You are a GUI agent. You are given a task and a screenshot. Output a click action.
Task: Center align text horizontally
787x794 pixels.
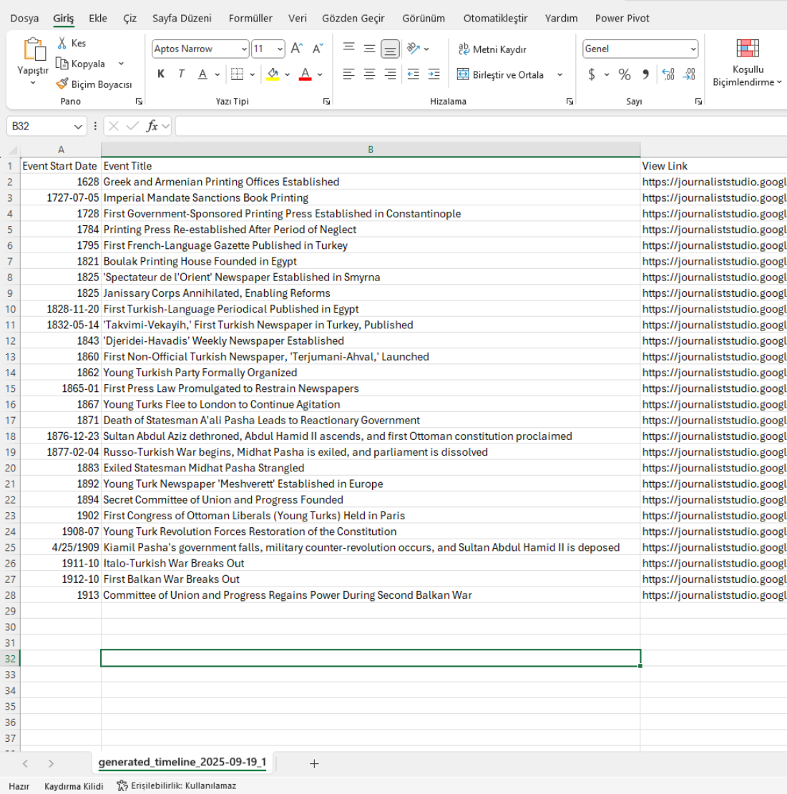tap(369, 74)
